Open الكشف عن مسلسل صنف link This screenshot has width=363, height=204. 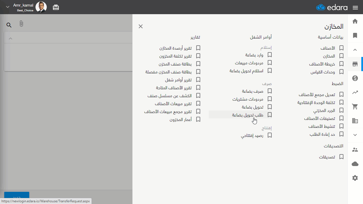click(x=170, y=96)
